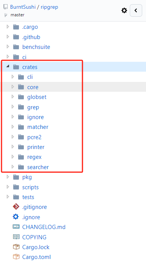
Task: Expand the .cargo folder arrow
Action: [x=8, y=27]
